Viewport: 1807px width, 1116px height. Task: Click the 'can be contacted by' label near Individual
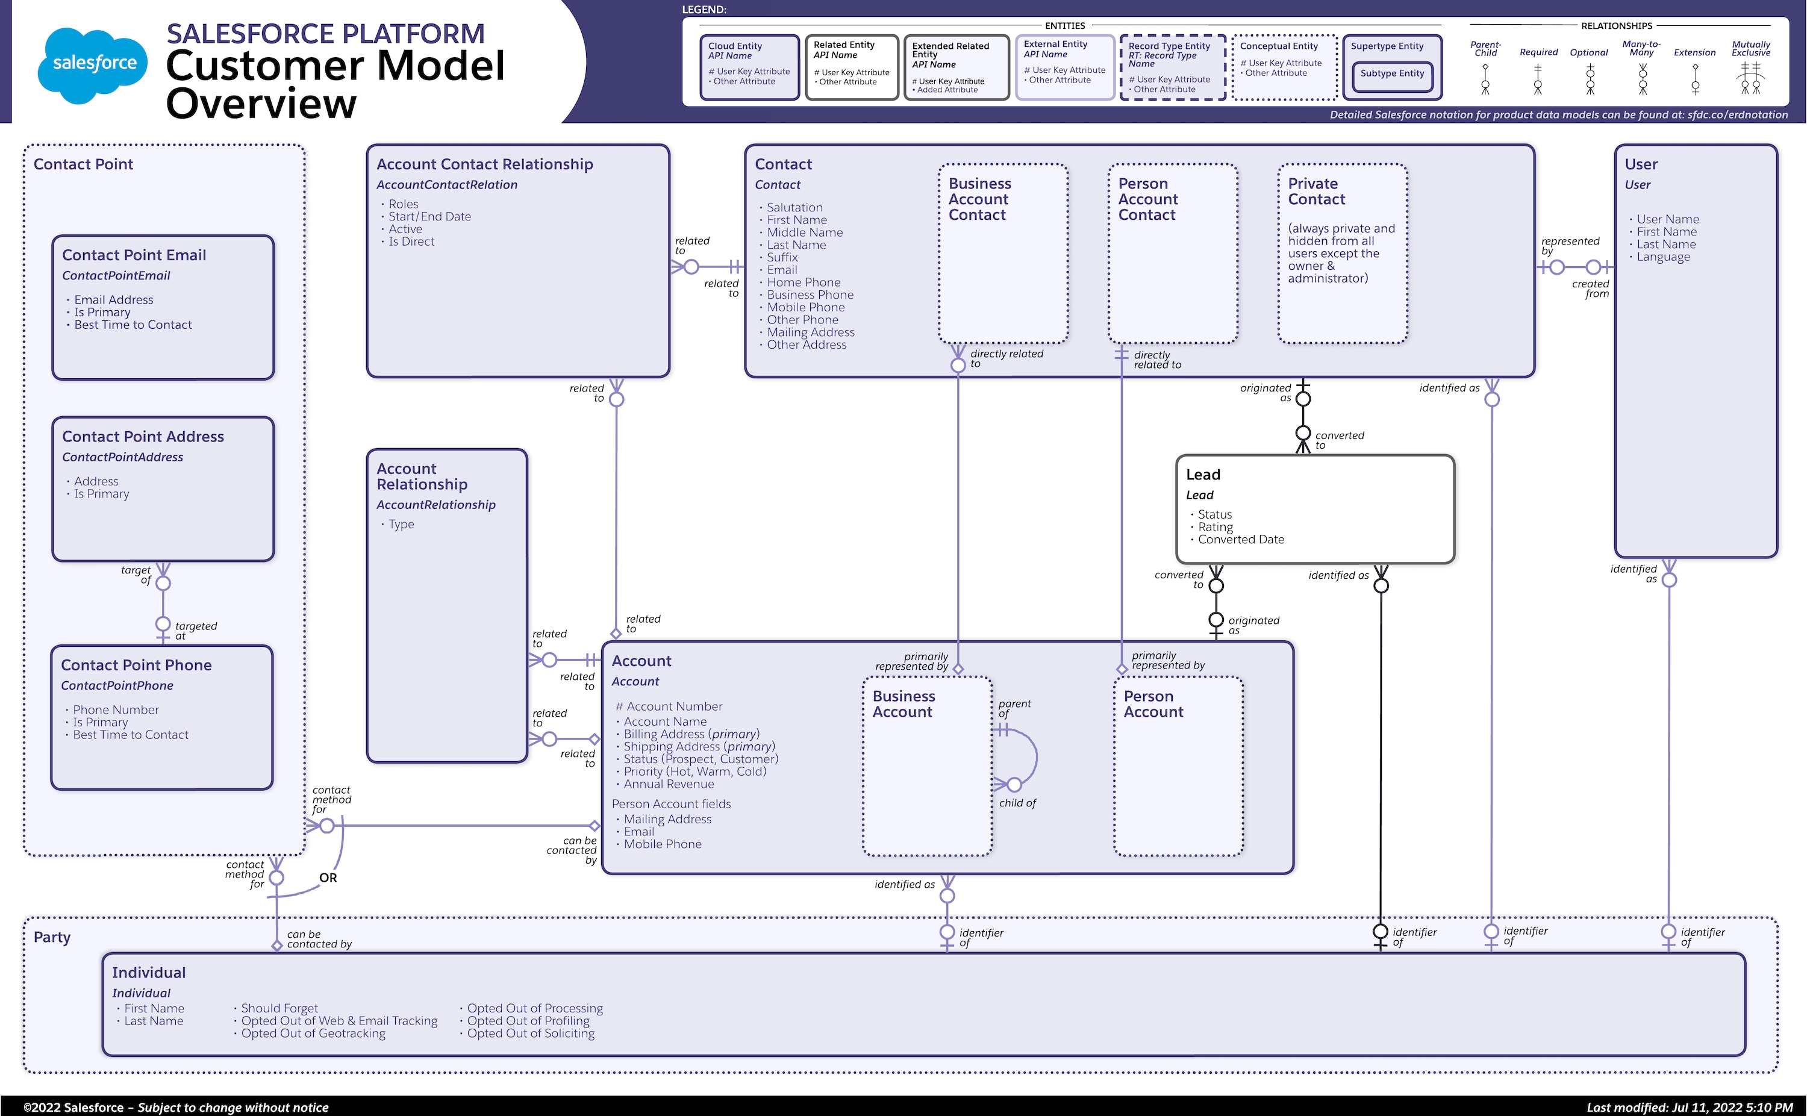click(x=319, y=939)
